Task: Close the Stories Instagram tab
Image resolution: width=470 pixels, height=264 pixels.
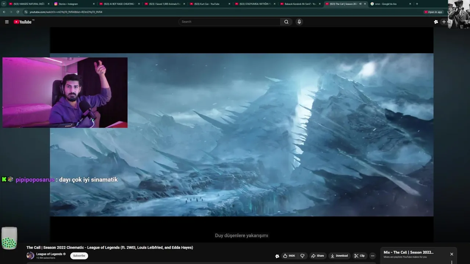Action: [x=94, y=4]
